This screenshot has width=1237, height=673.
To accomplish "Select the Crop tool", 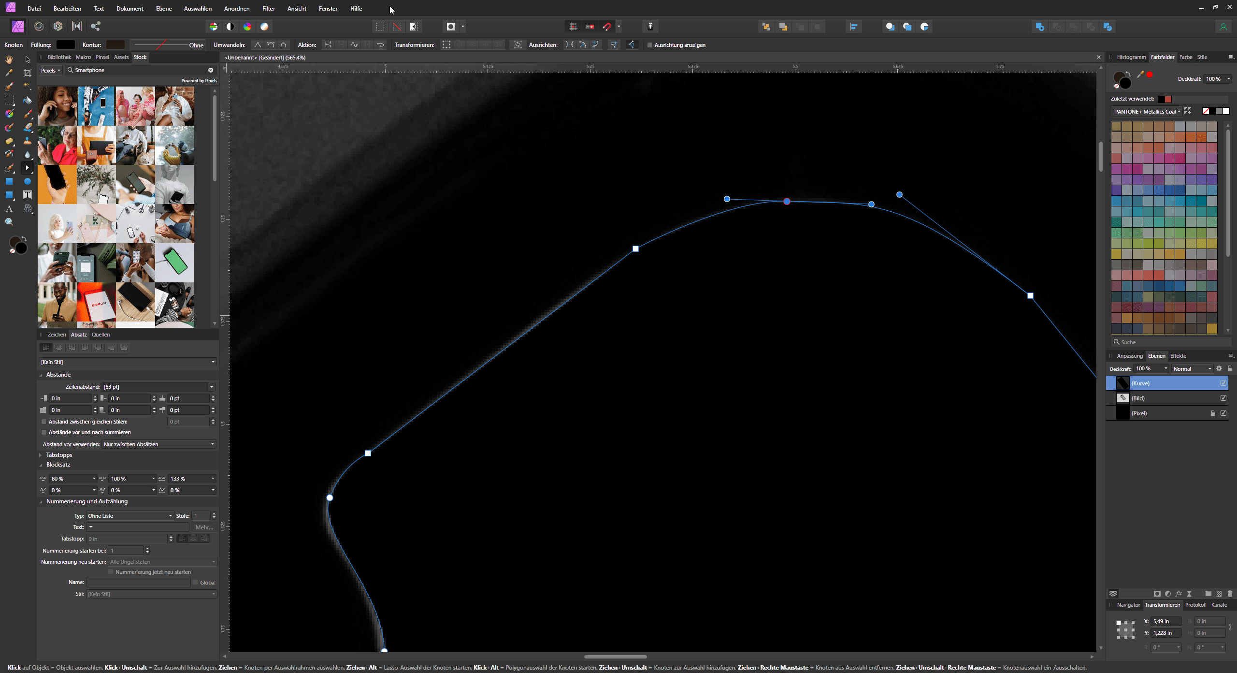I will coord(28,73).
